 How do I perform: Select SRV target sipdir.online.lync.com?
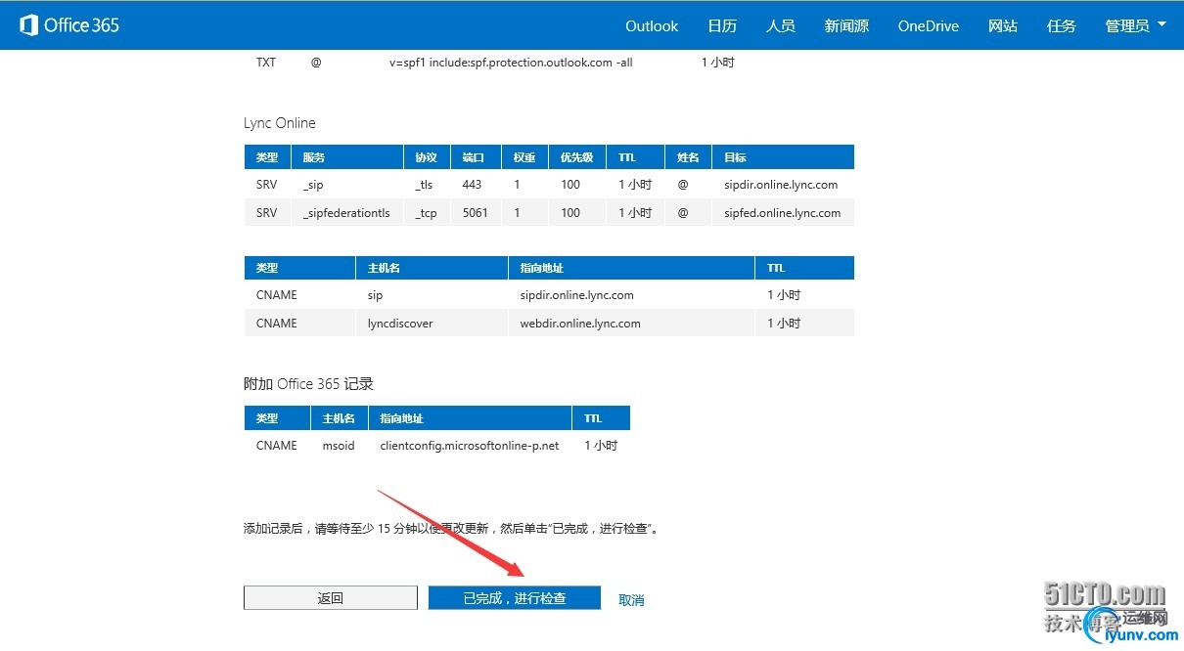(x=781, y=185)
